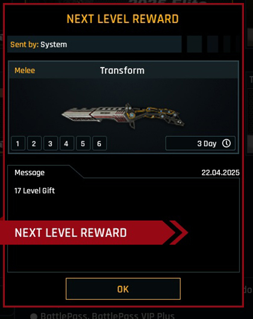Click the 17 Level Gift message text
Viewport: 253px width, 319px height.
pyautogui.click(x=34, y=191)
